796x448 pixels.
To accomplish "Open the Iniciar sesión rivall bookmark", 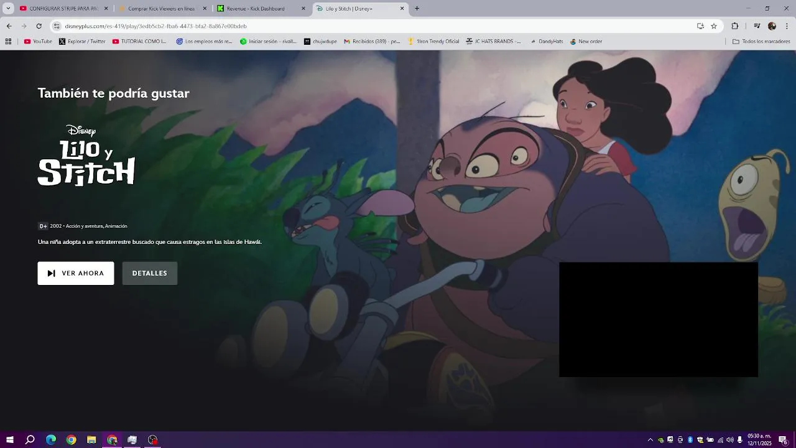I will point(269,42).
